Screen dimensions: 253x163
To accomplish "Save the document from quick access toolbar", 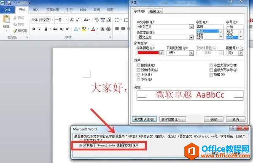I will [9, 3].
